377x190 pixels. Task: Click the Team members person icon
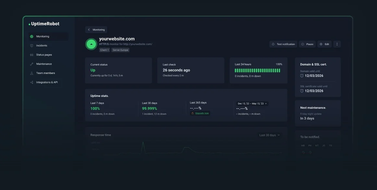pyautogui.click(x=31, y=73)
